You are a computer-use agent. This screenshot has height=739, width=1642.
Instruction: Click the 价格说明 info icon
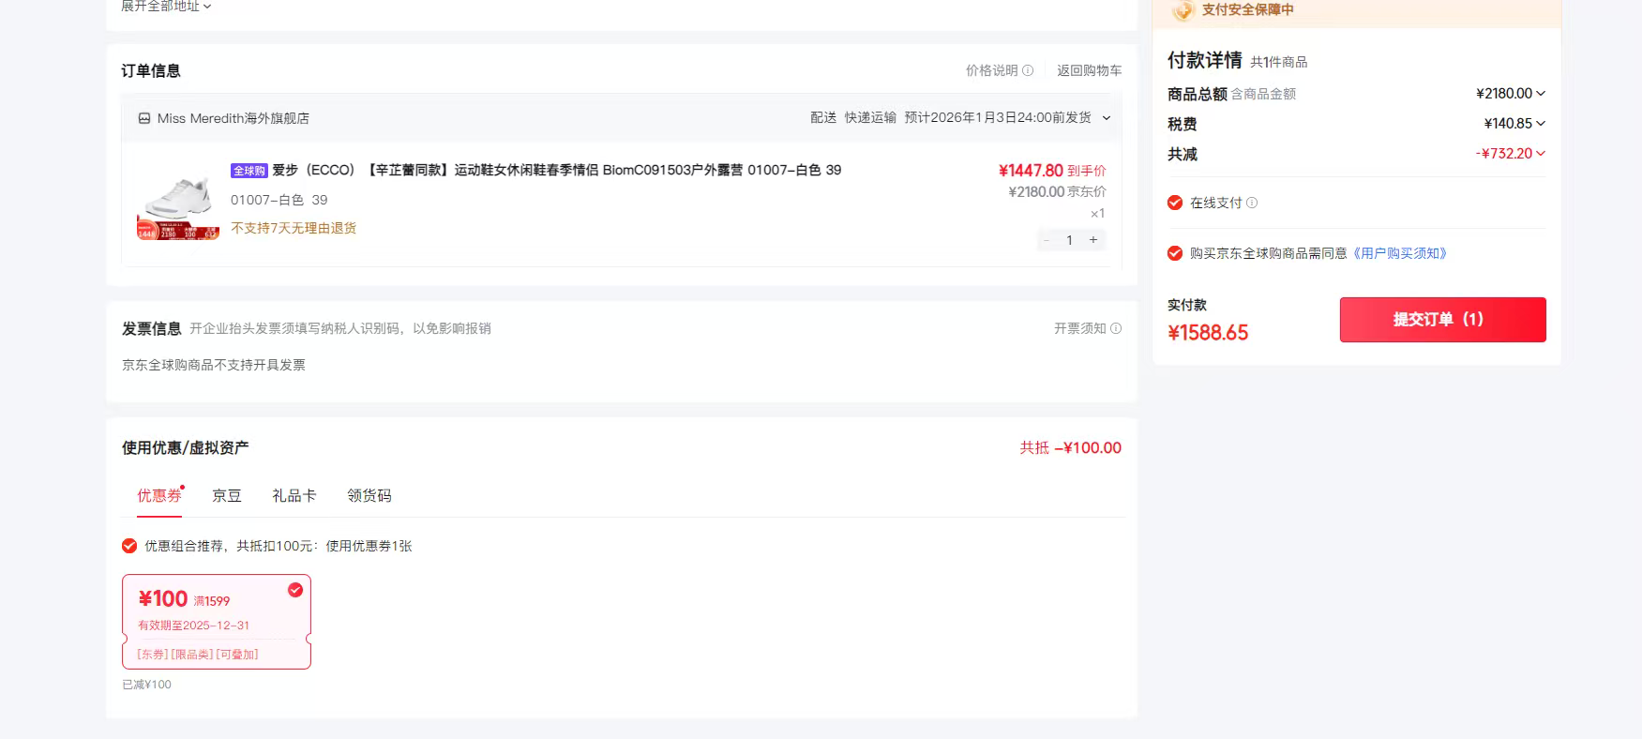click(x=1028, y=70)
